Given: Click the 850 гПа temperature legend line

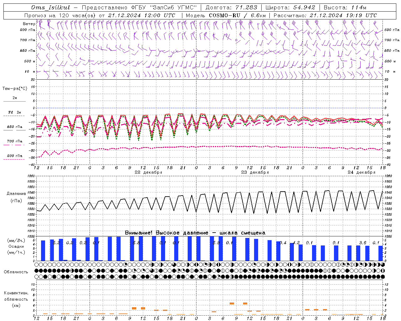Looking at the screenshot, I should (14, 130).
